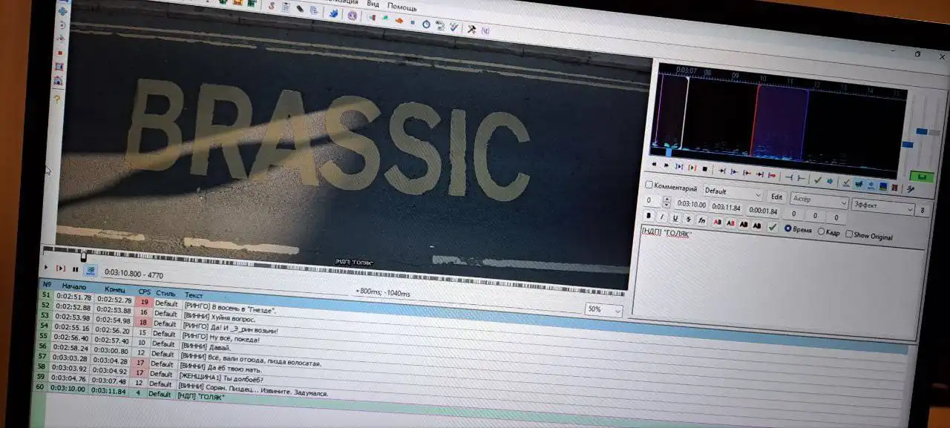Toggle italic formatting button
The height and width of the screenshot is (428, 950).
[x=661, y=217]
